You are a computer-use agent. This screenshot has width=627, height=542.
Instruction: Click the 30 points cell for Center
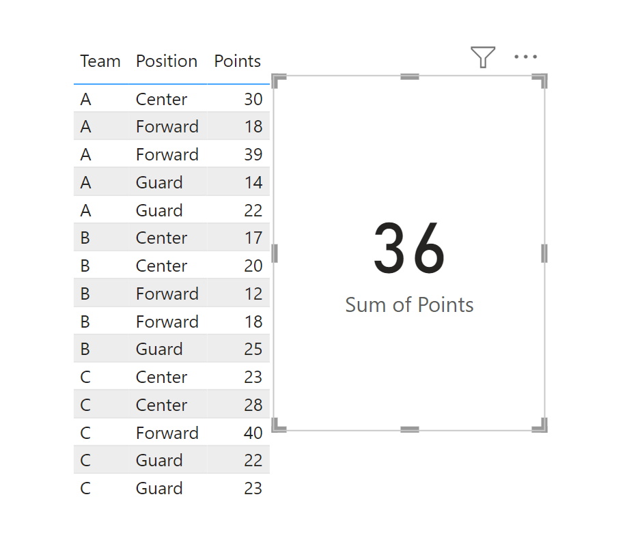[253, 99]
